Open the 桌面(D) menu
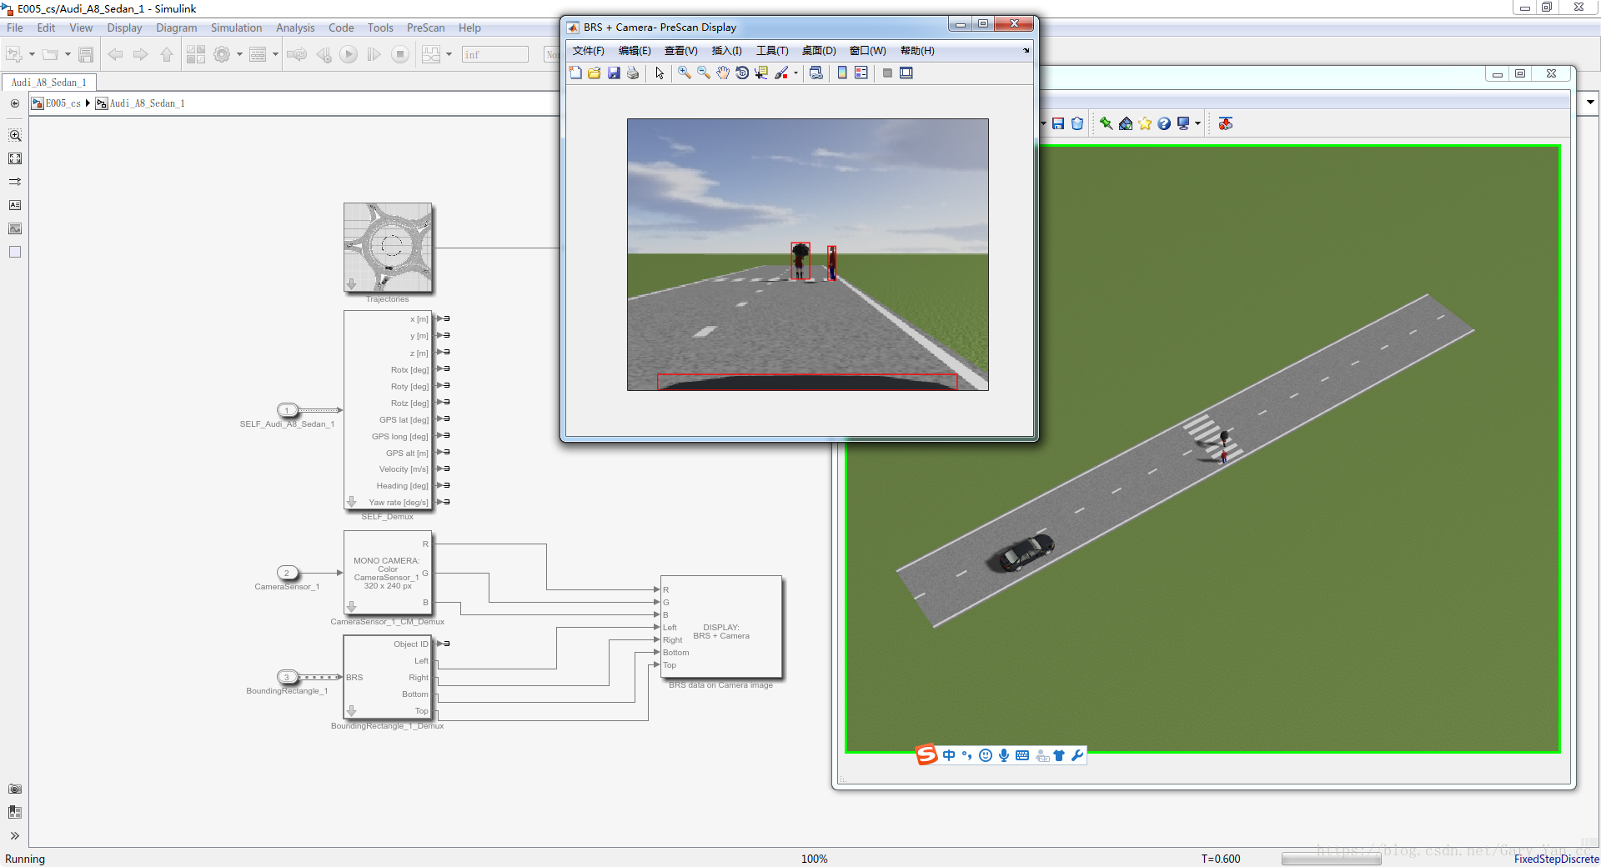The height and width of the screenshot is (867, 1601). 819,51
